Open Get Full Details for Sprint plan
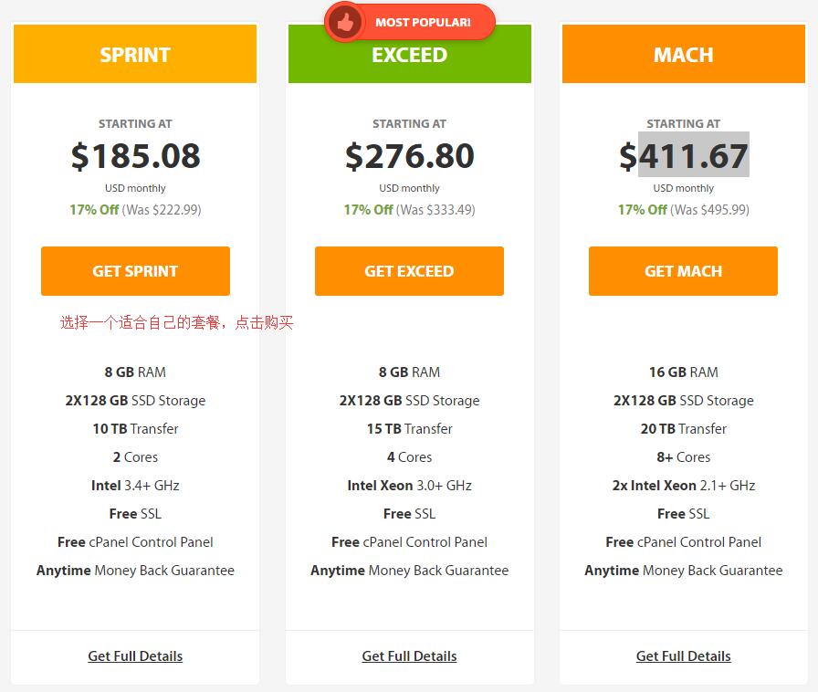 135,656
